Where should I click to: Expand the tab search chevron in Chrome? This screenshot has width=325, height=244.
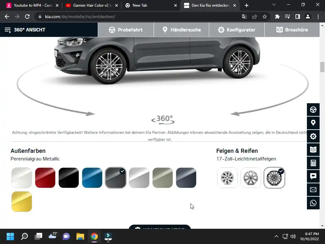click(274, 4)
